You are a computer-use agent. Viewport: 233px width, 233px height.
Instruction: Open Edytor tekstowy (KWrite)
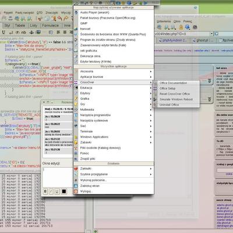[114, 62]
